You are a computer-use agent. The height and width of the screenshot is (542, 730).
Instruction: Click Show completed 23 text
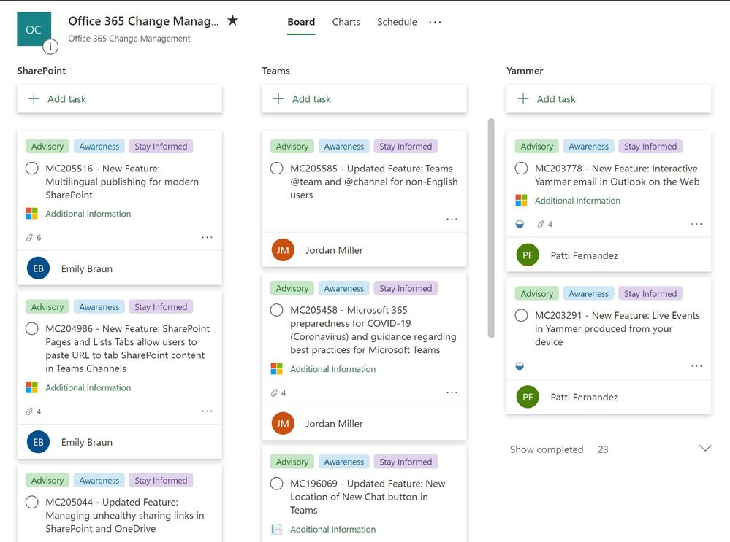(x=559, y=449)
